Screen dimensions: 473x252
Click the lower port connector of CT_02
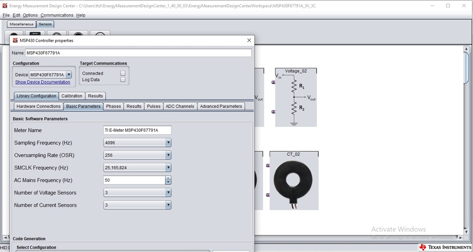coord(268,195)
